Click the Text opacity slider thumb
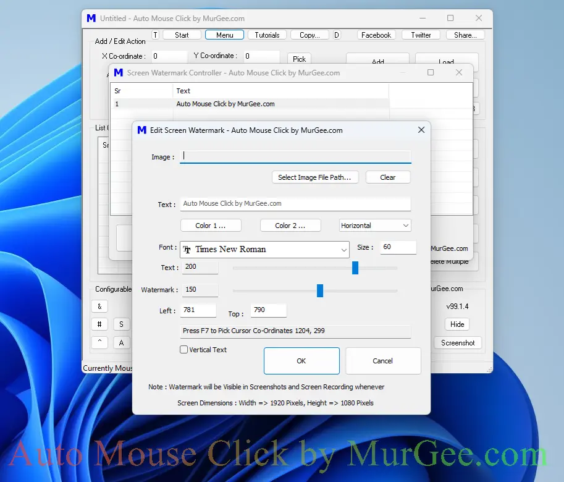This screenshot has width=564, height=482. pyautogui.click(x=355, y=268)
